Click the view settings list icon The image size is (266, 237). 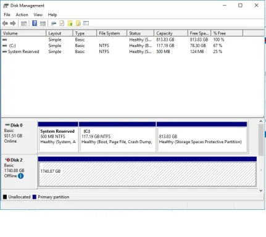pyautogui.click(x=86, y=23)
